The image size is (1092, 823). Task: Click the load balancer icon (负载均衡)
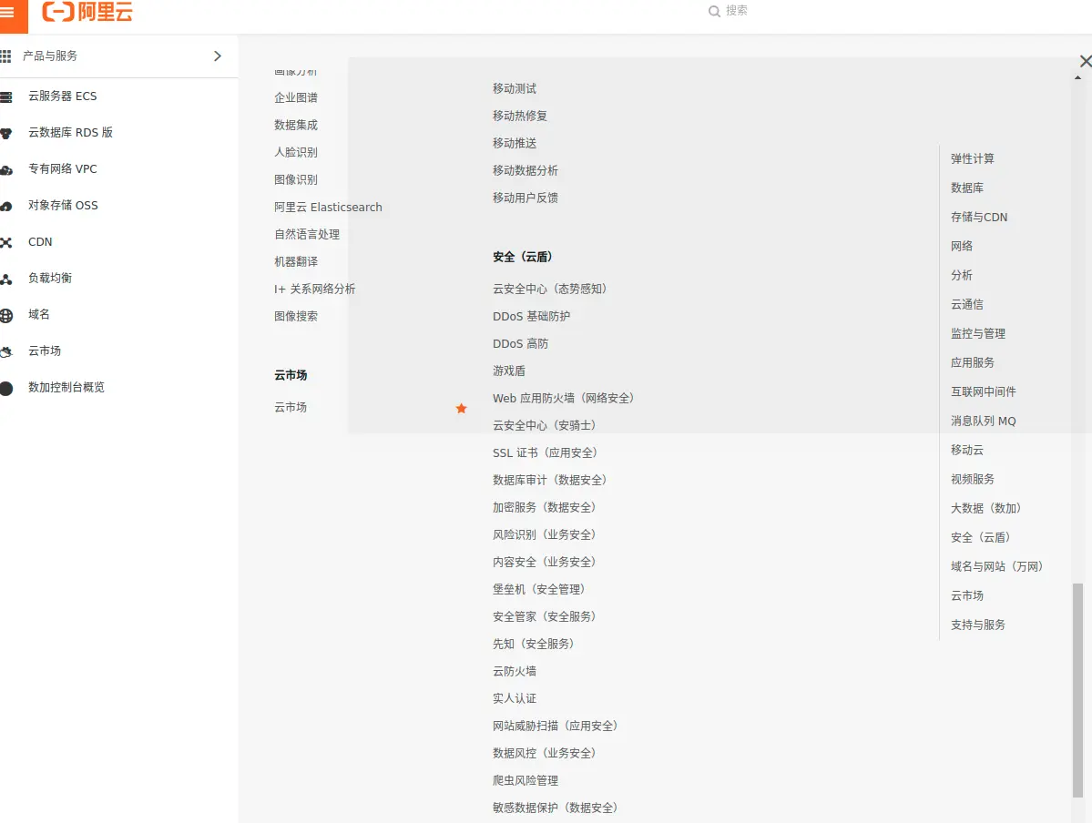tap(6, 279)
